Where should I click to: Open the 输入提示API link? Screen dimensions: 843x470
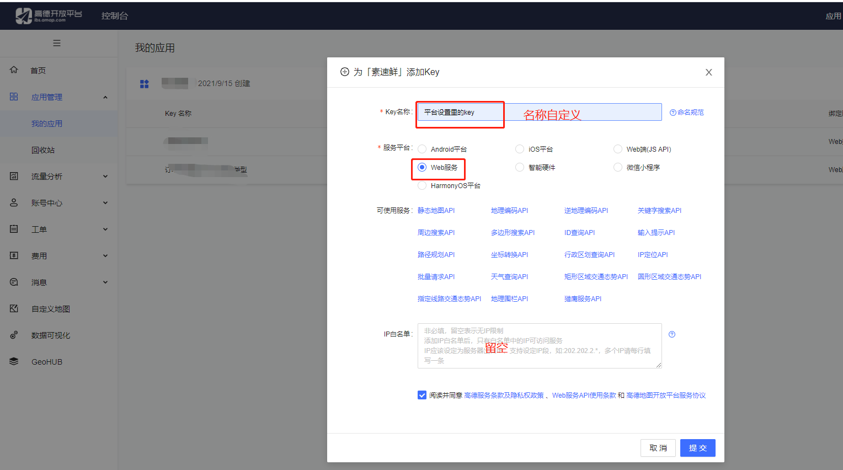coord(656,232)
